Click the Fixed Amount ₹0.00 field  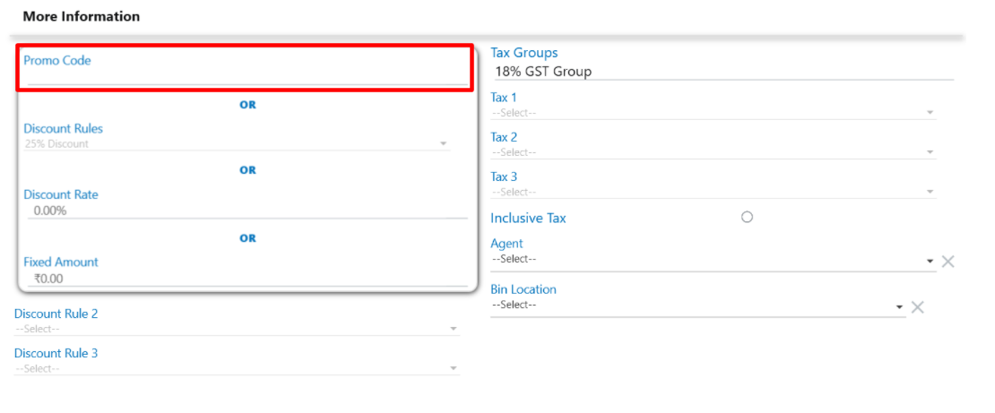[x=247, y=279]
